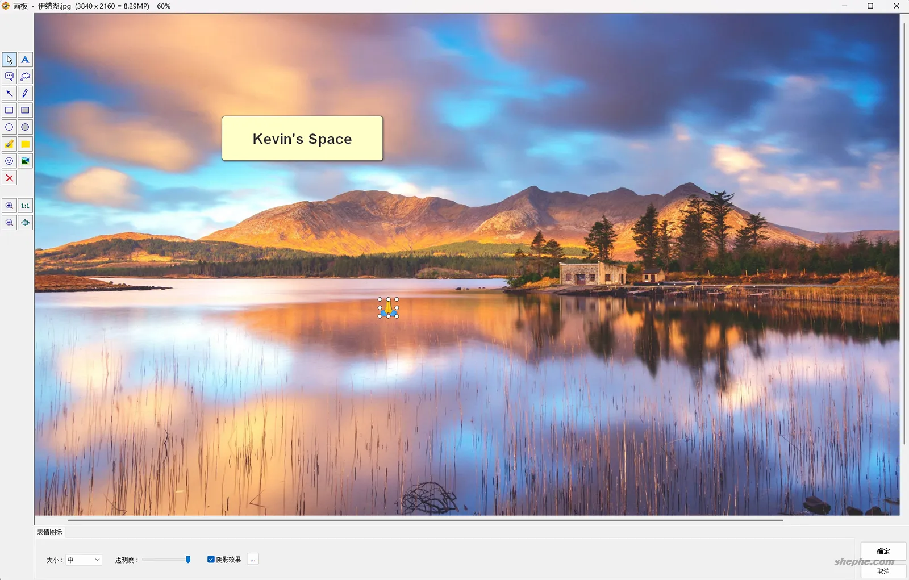Screen dimensions: 909x580
Task: Select the arrow selection tool
Action: coord(9,59)
